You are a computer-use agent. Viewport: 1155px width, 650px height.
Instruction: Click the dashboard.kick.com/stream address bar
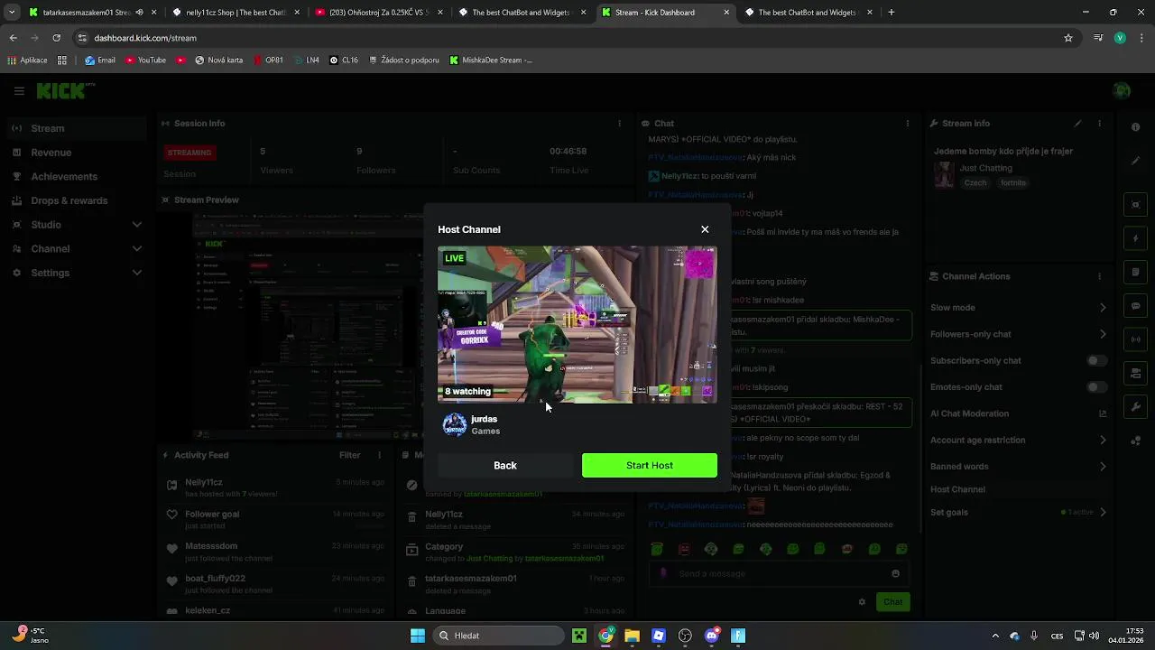pyautogui.click(x=577, y=38)
